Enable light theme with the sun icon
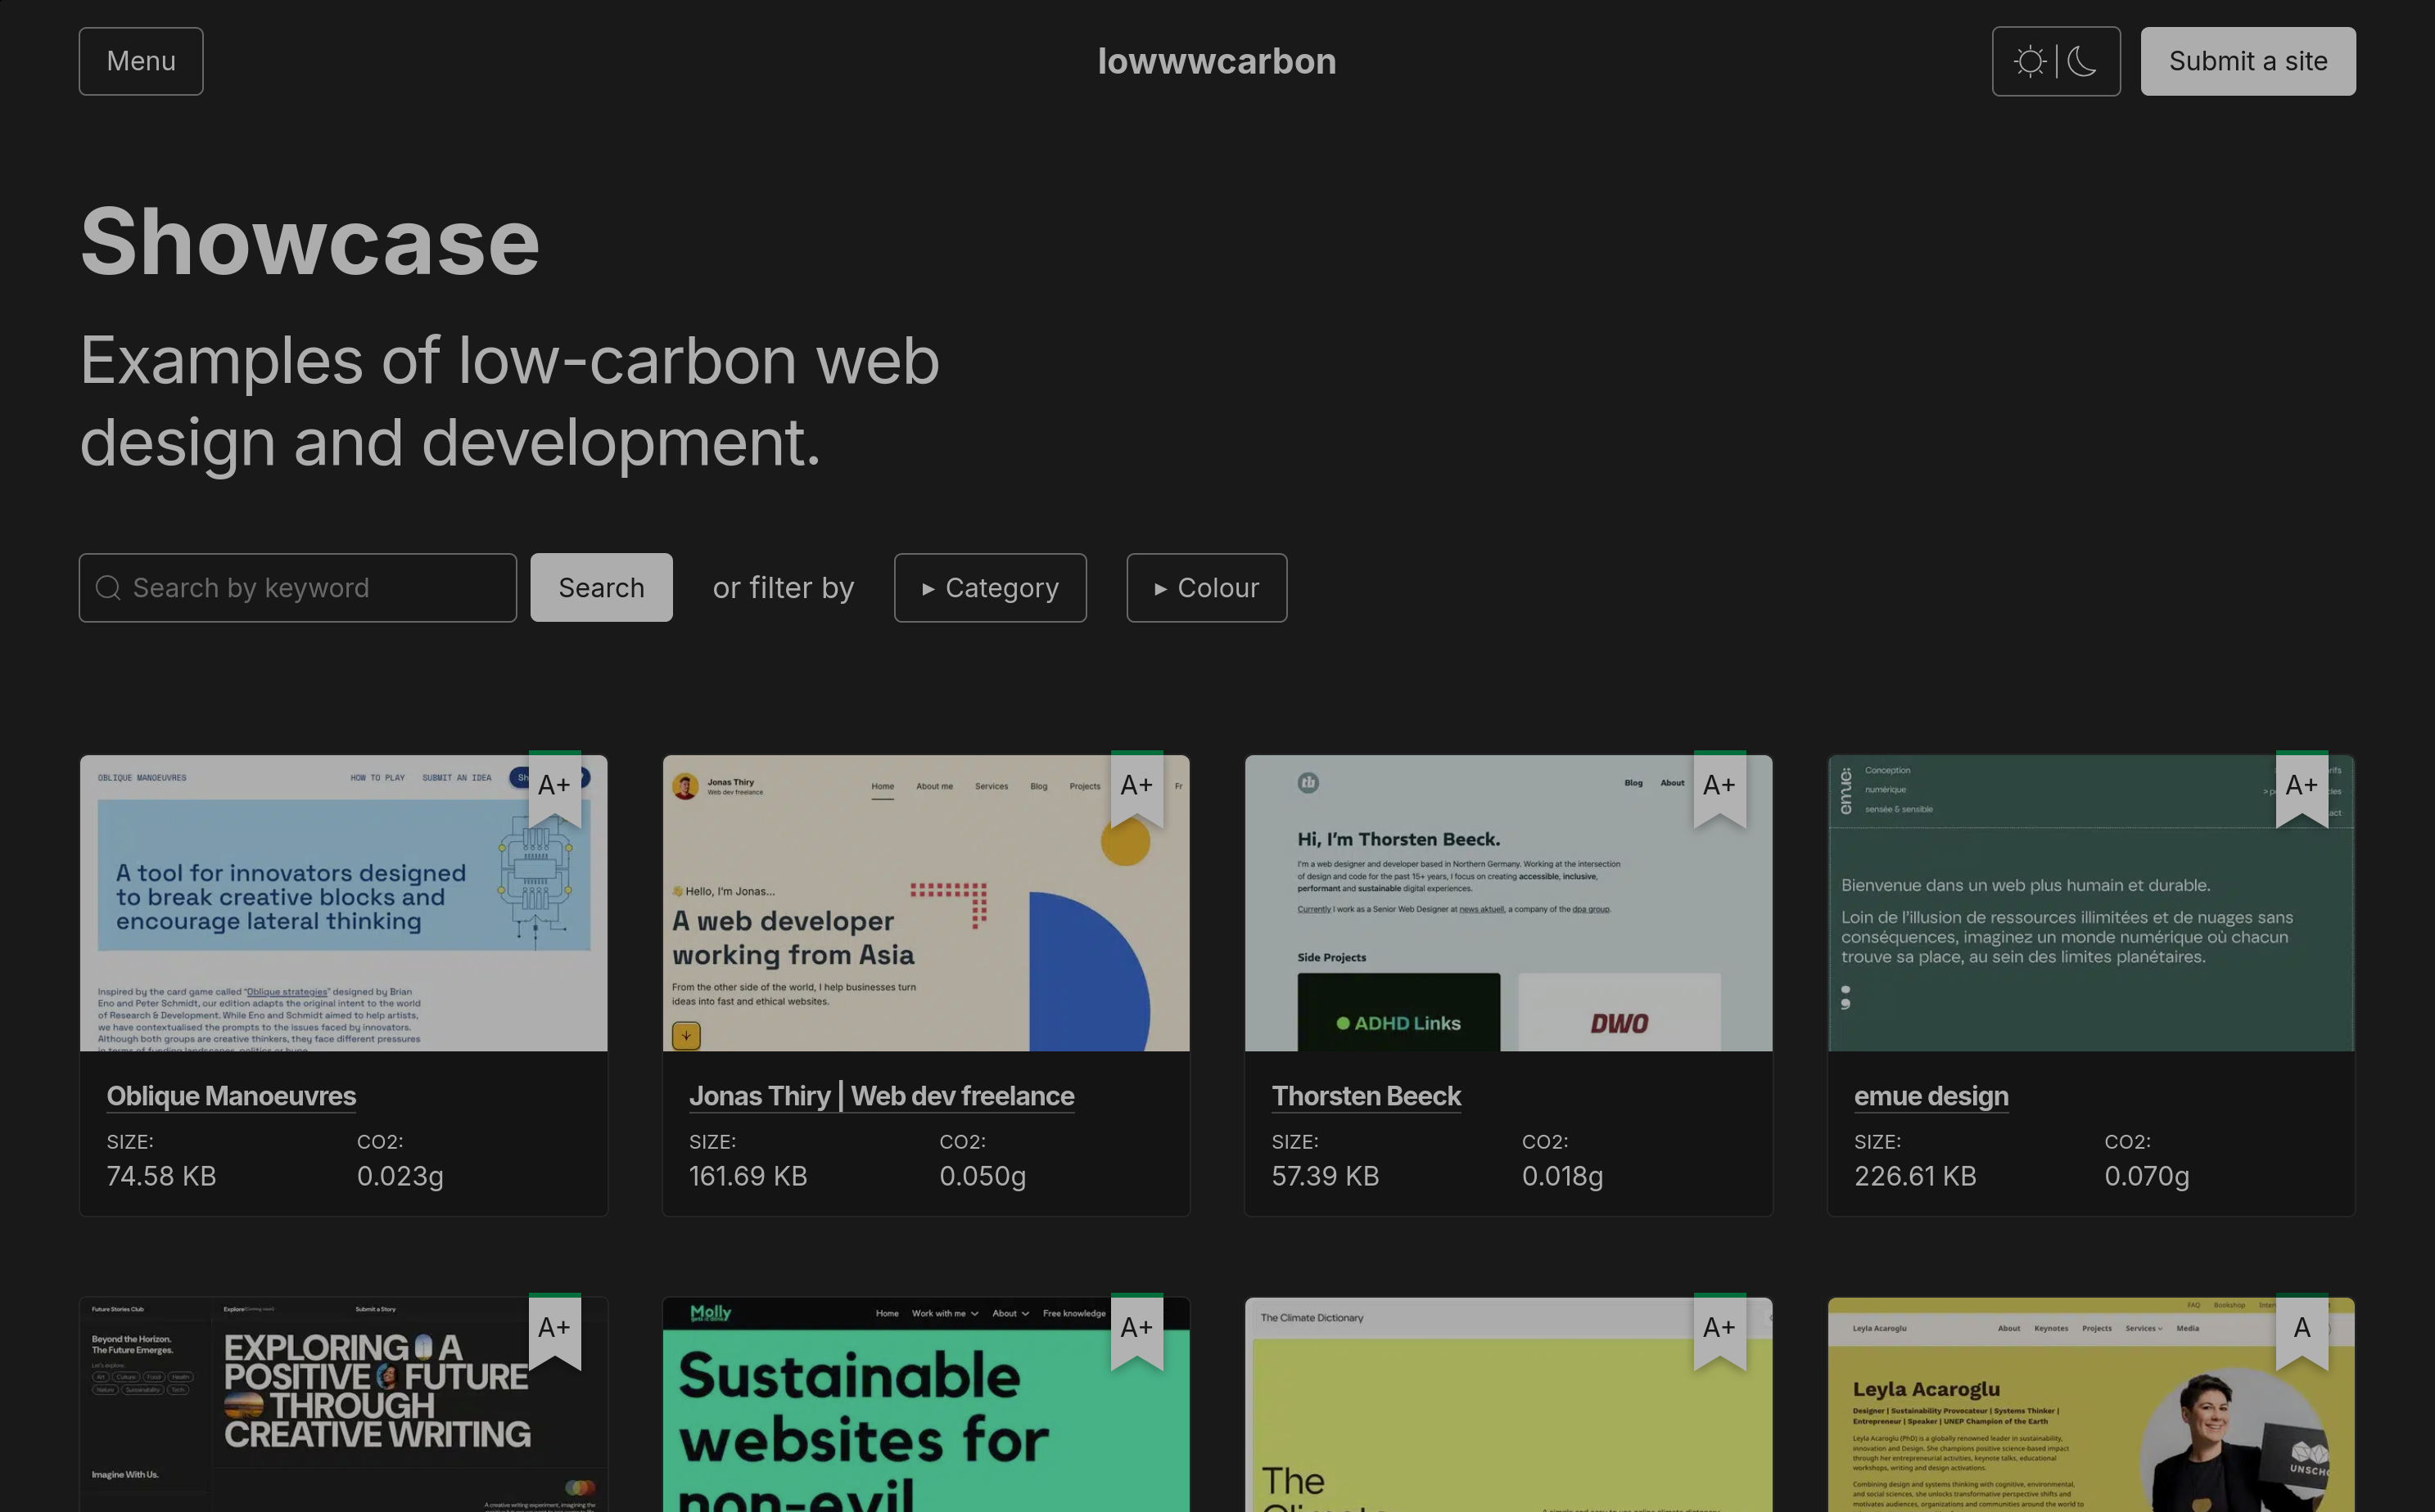The image size is (2435, 1512). click(x=2030, y=61)
